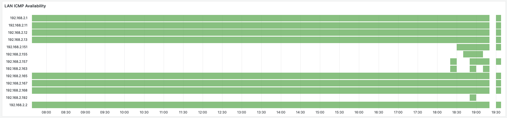Click the 192.168.2.13 availability bar
Viewport: 507px width, 118px height.
[261, 40]
